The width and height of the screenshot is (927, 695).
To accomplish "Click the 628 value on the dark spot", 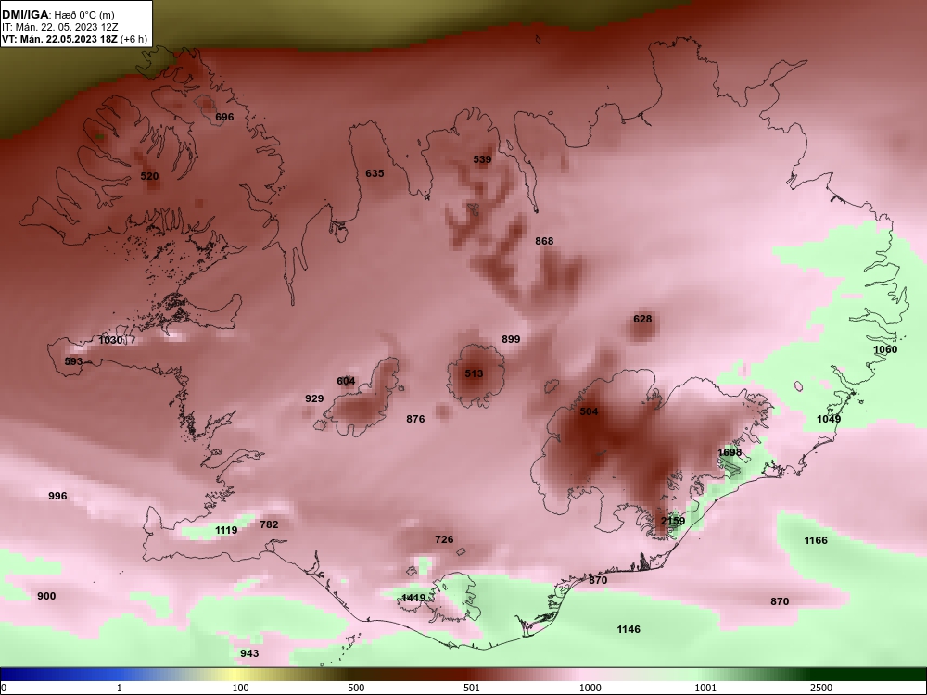I will [642, 319].
